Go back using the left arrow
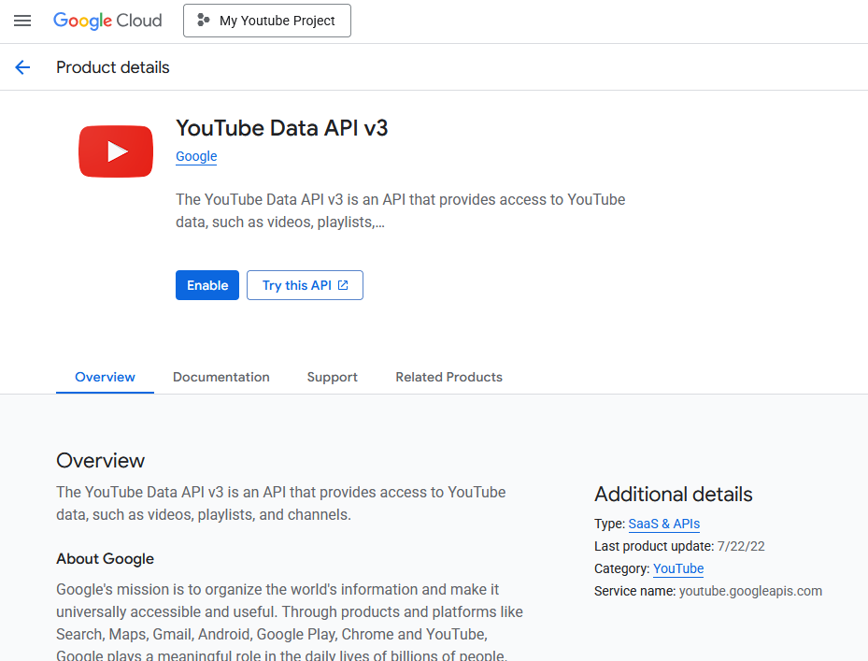 coord(22,67)
